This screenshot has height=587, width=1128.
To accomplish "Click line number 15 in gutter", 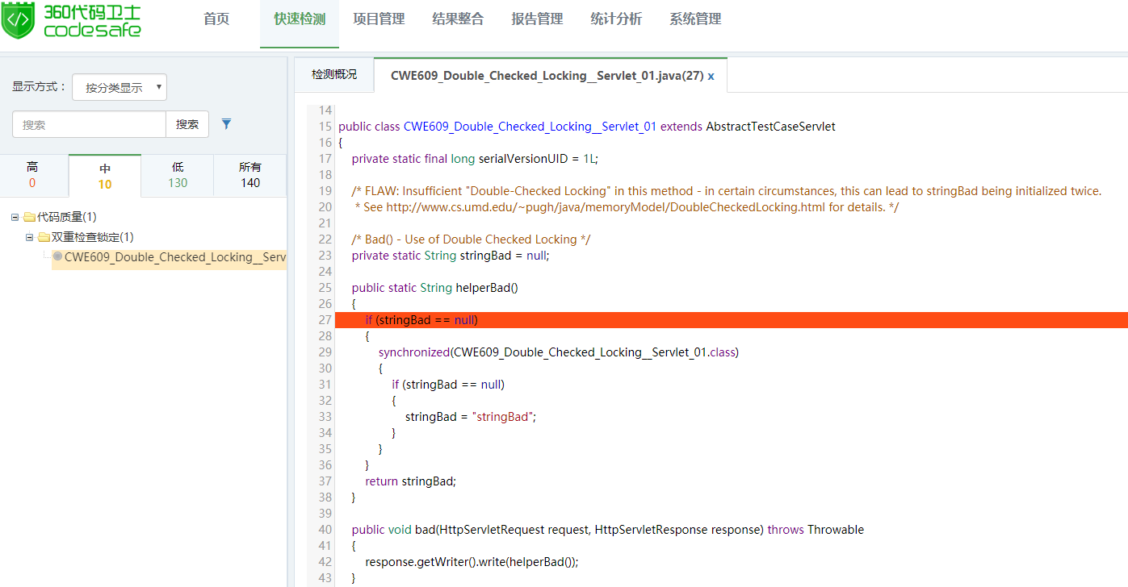I will pos(325,127).
